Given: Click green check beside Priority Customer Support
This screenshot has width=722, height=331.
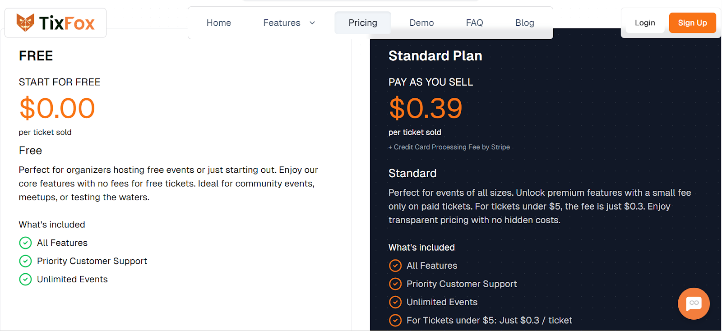Looking at the screenshot, I should click(25, 261).
